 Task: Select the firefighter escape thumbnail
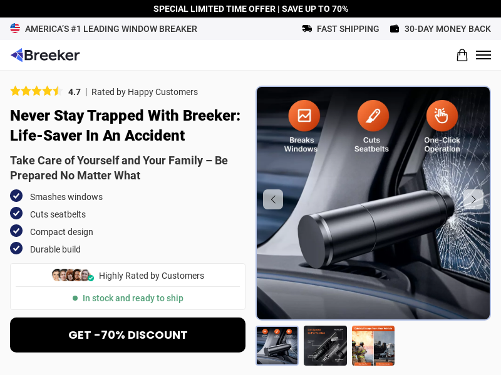(x=373, y=346)
